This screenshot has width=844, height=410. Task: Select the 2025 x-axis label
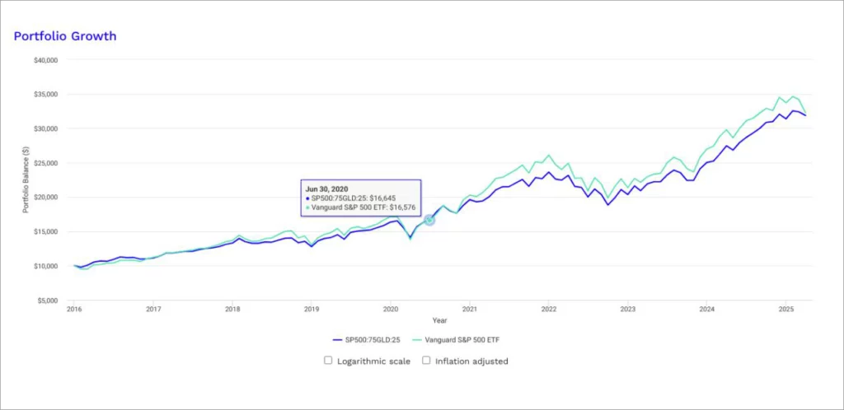pyautogui.click(x=786, y=310)
